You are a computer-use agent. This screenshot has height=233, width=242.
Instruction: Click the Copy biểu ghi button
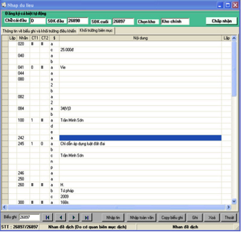(172, 217)
